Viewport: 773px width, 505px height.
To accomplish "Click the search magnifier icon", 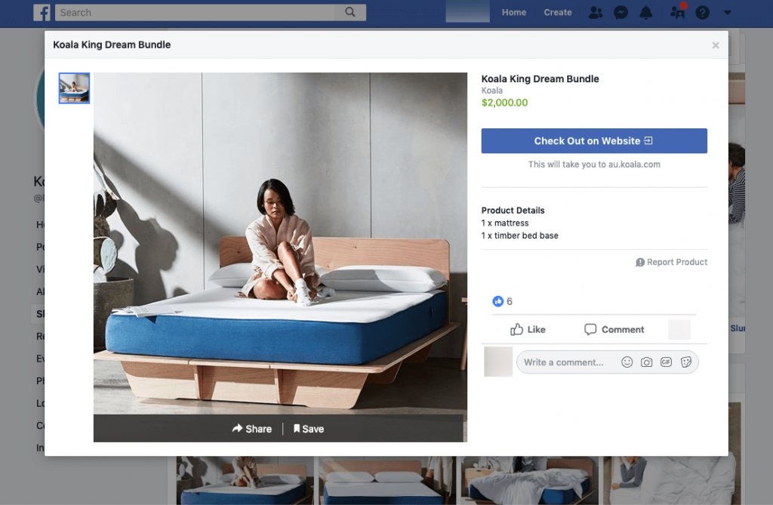I will pos(350,12).
